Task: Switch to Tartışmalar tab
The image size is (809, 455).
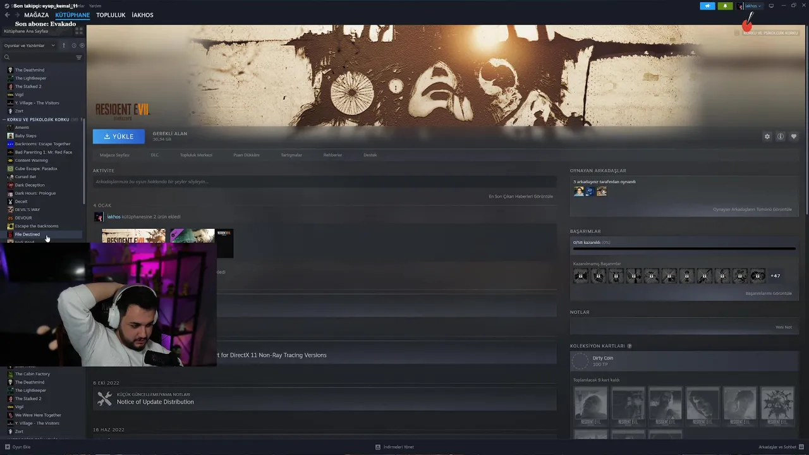Action: [291, 155]
